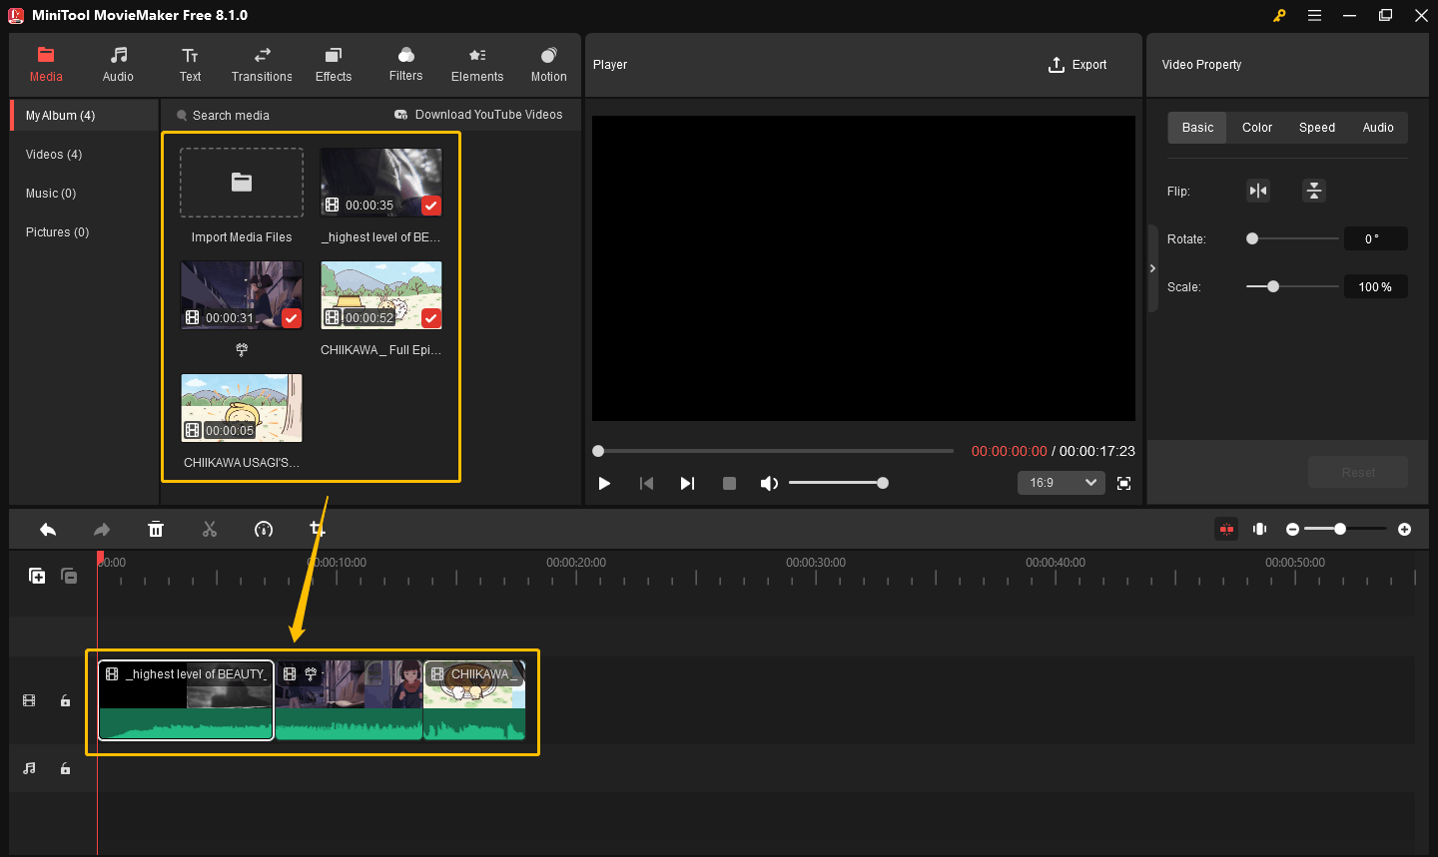This screenshot has height=857, width=1438.
Task: Open the Elements tab
Action: (x=477, y=64)
